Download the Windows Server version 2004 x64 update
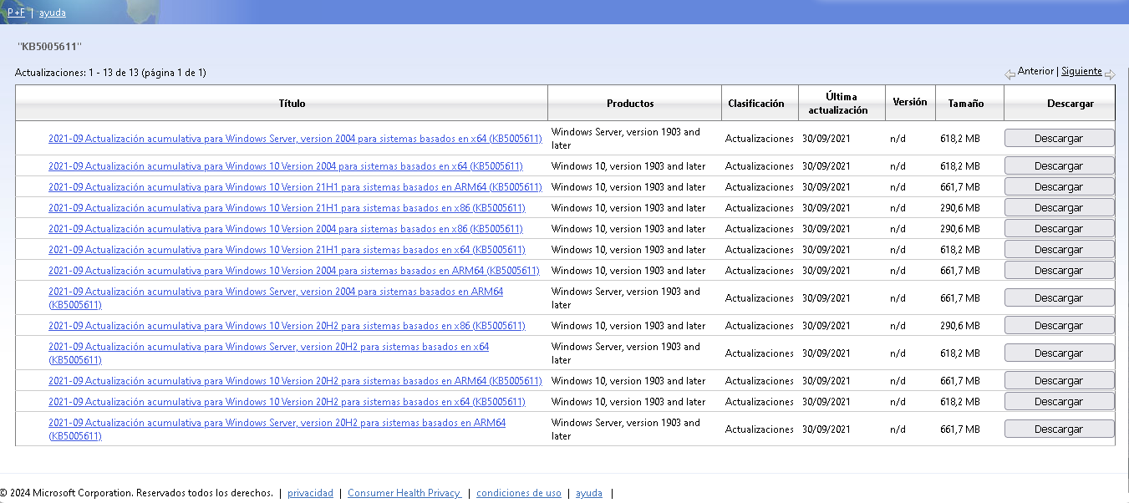The height and width of the screenshot is (503, 1129). point(1059,139)
